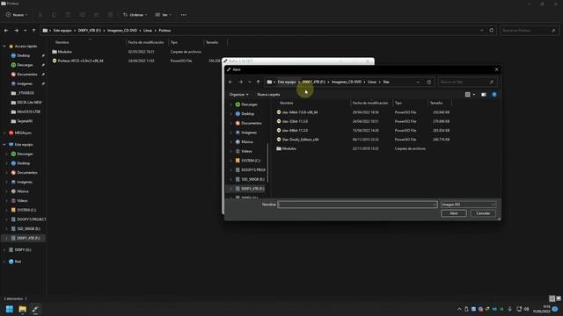This screenshot has width=563, height=316.
Task: Click Rename icon in Explorer toolbar
Action: 82,15
